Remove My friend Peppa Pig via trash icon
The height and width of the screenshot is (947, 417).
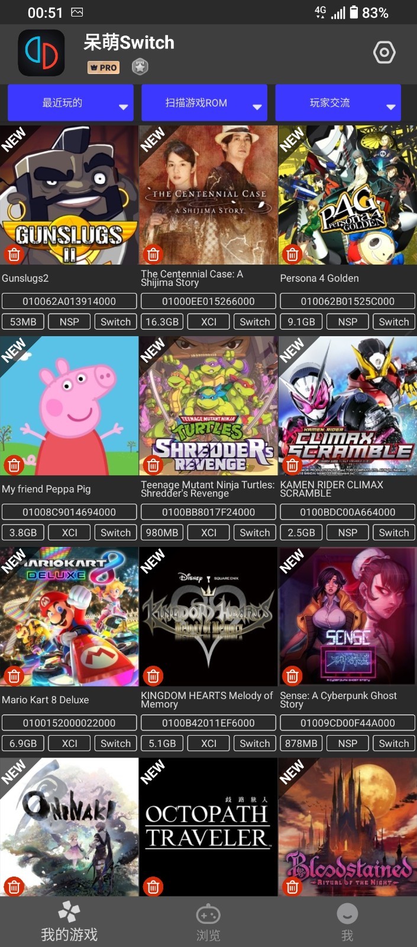point(14,465)
